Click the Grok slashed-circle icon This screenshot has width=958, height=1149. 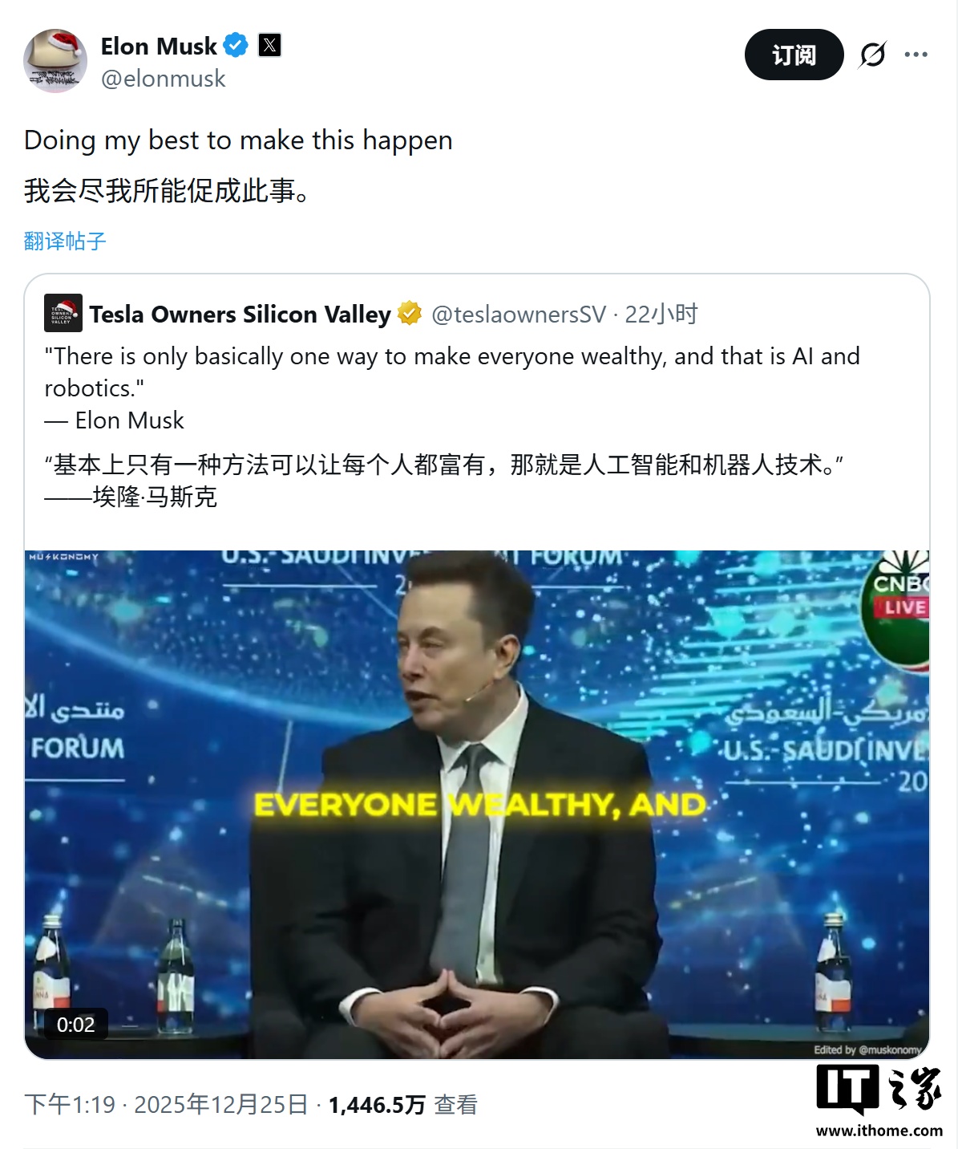point(872,55)
